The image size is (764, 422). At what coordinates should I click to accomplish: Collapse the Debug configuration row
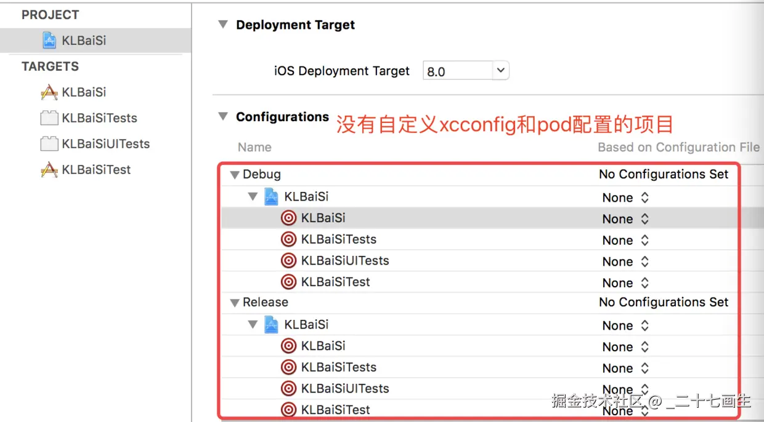point(235,175)
